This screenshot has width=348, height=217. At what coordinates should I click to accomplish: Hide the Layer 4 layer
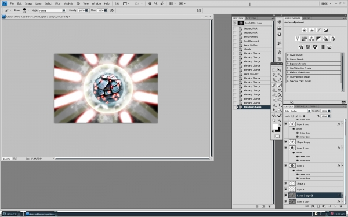(x=285, y=189)
